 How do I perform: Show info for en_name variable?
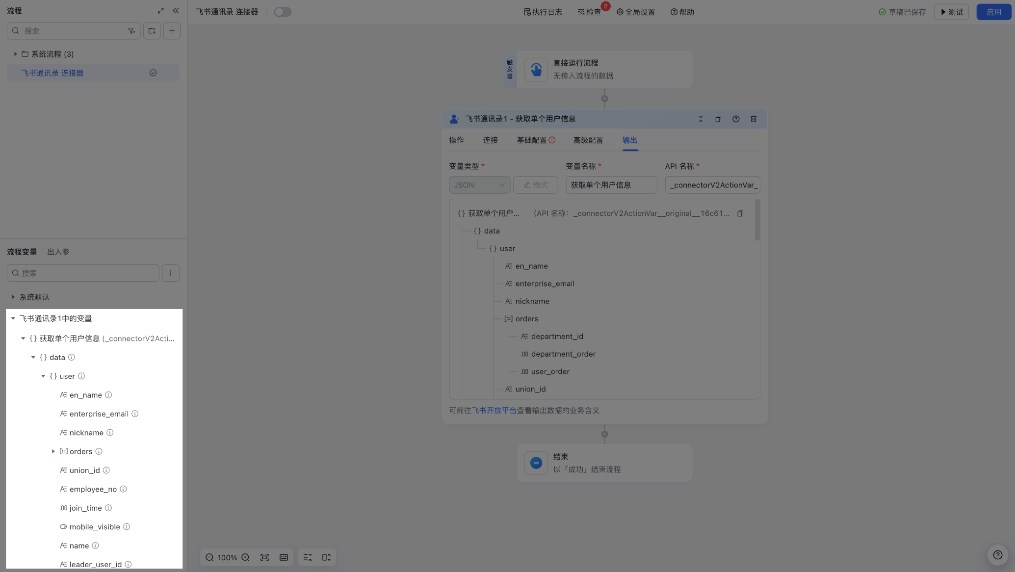[108, 395]
